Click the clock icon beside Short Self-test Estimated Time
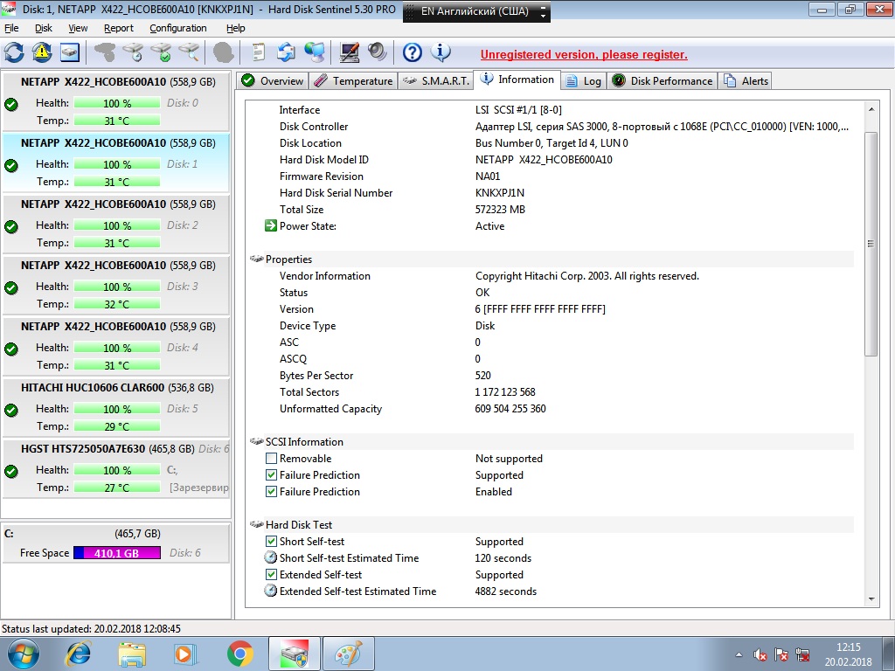Image resolution: width=895 pixels, height=671 pixels. pyautogui.click(x=271, y=557)
